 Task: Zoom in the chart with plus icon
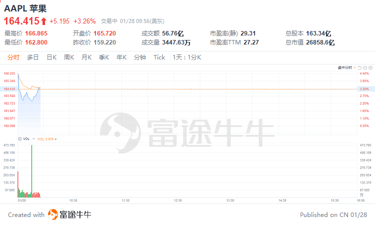point(370,68)
